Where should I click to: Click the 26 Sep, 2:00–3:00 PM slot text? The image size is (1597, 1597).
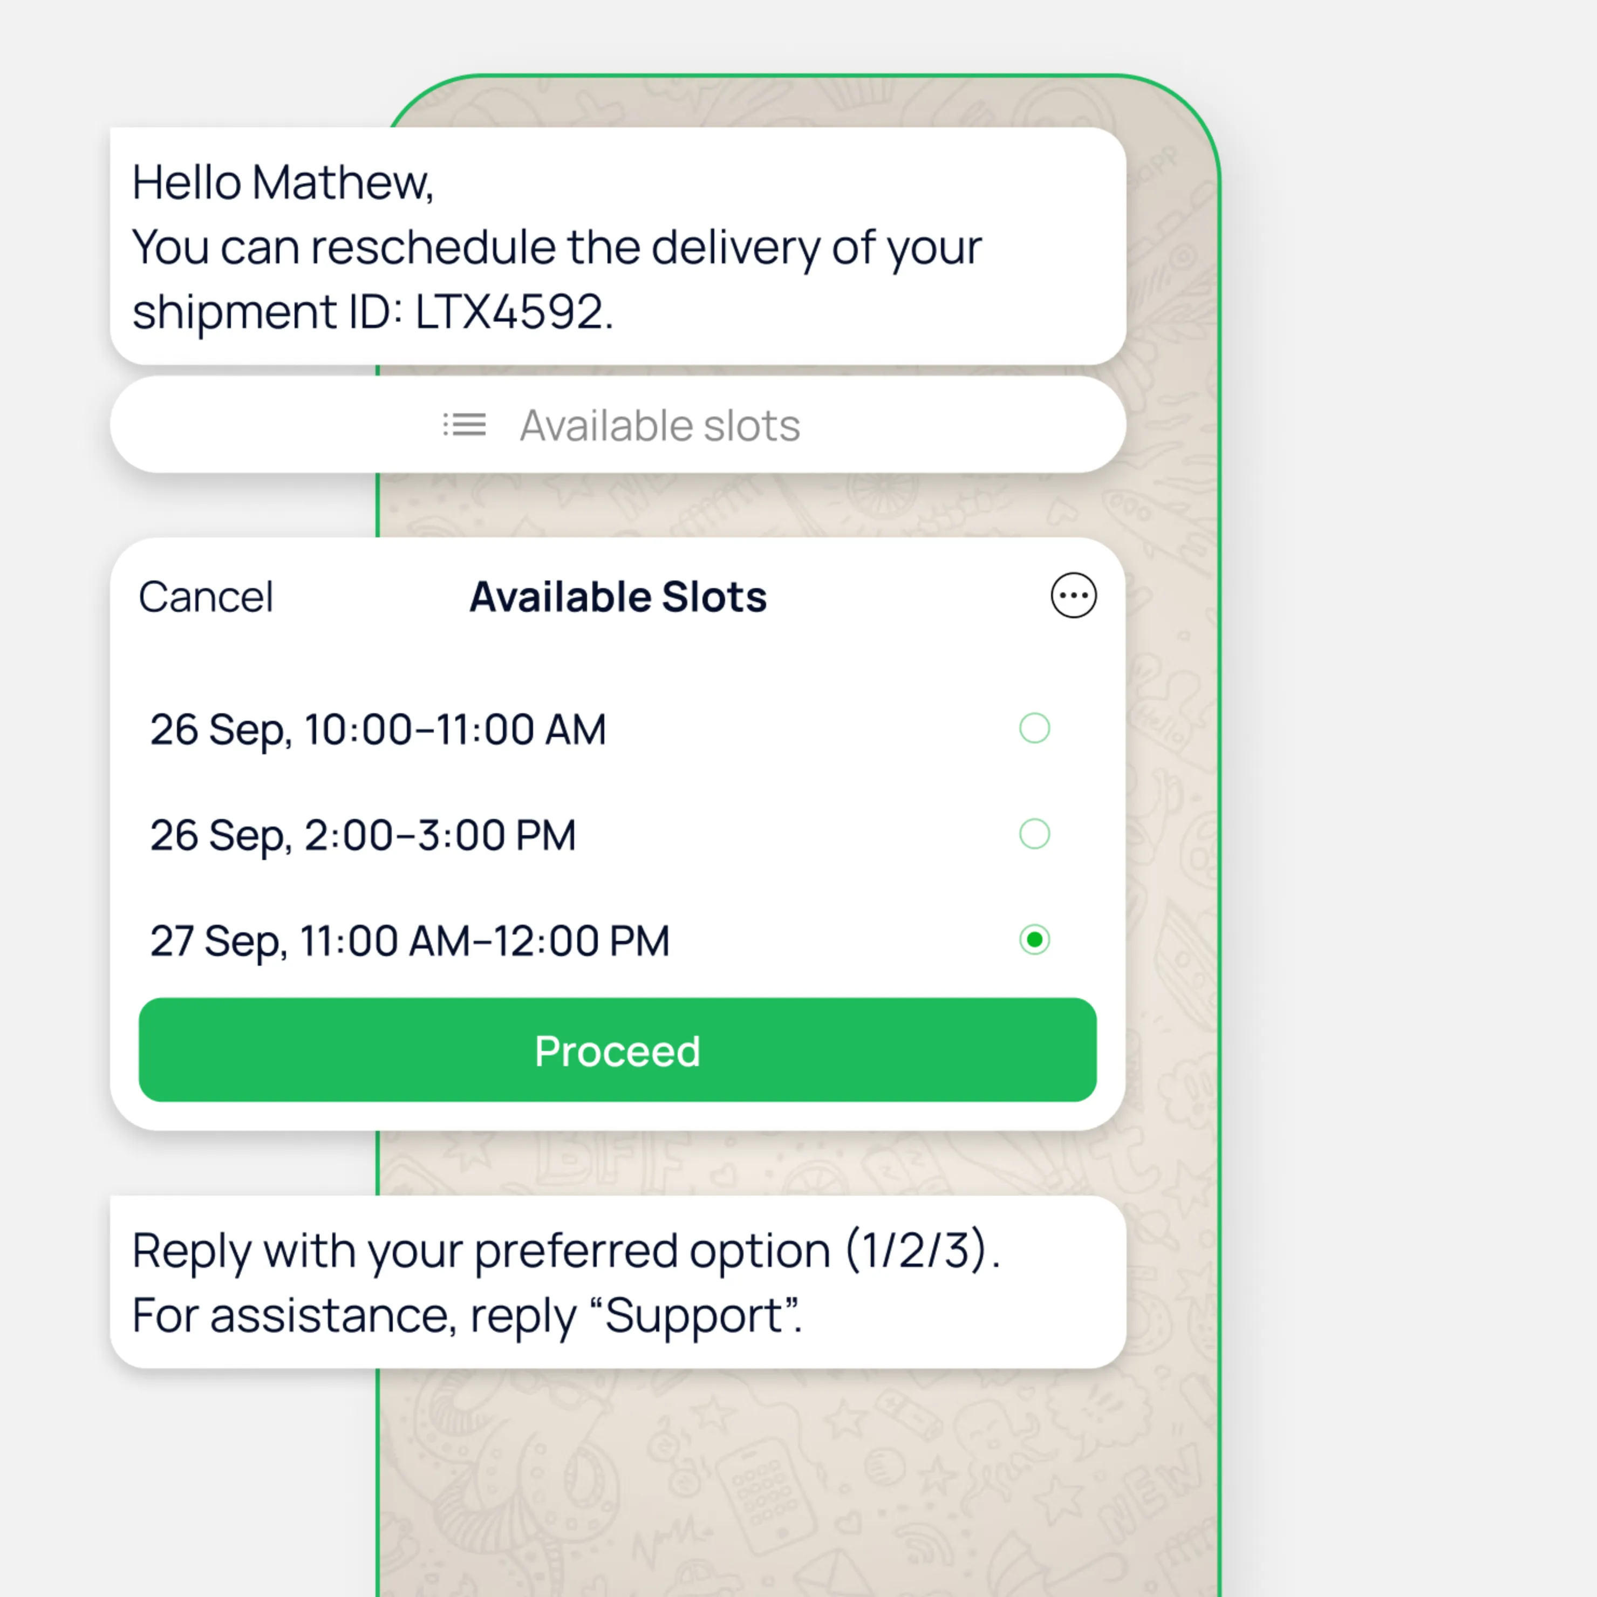(x=363, y=836)
